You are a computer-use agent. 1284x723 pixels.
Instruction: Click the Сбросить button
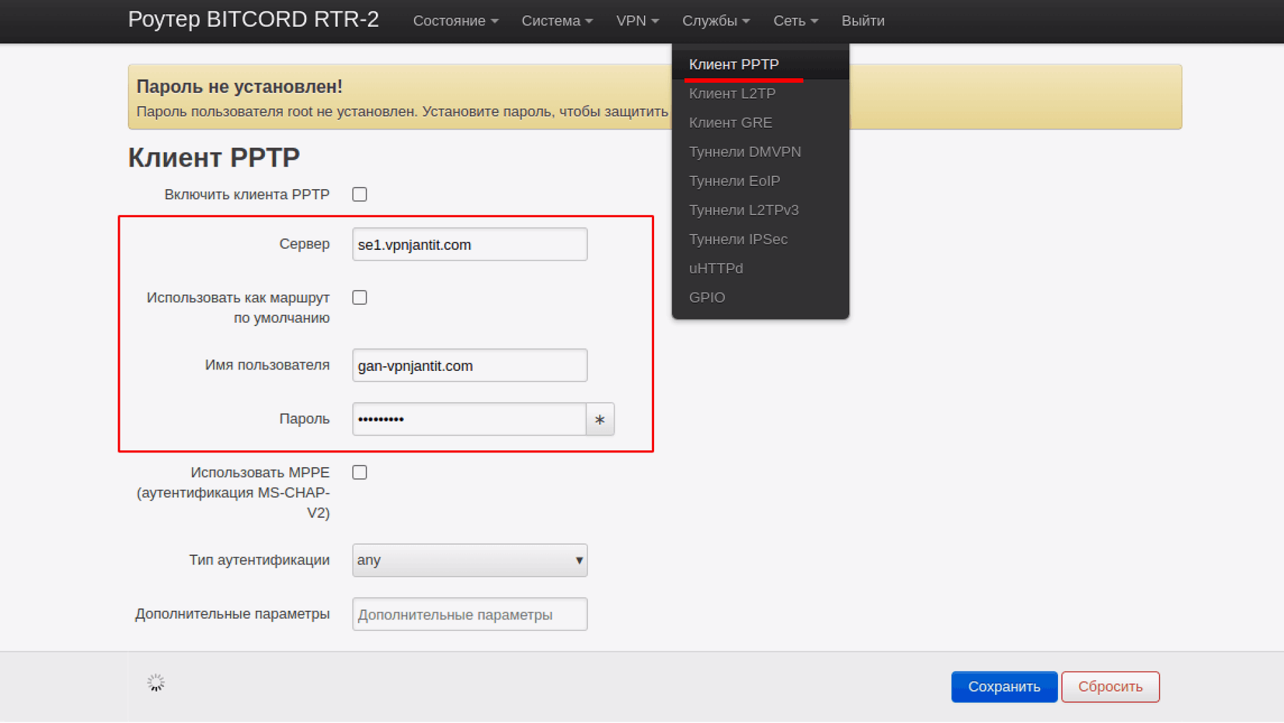click(x=1110, y=687)
